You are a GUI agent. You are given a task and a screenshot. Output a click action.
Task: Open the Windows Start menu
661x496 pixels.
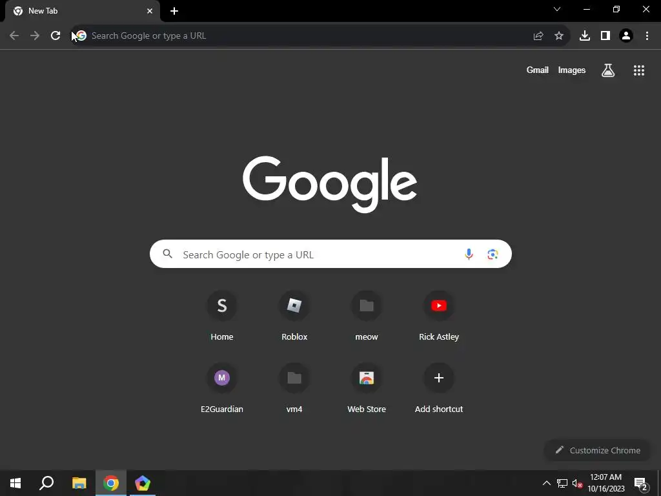pyautogui.click(x=15, y=483)
